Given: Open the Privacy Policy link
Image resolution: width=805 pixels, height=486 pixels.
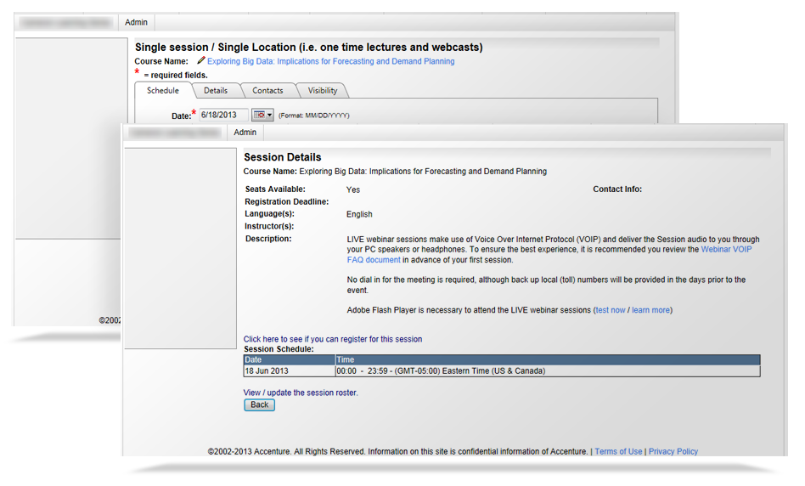Looking at the screenshot, I should pos(673,451).
